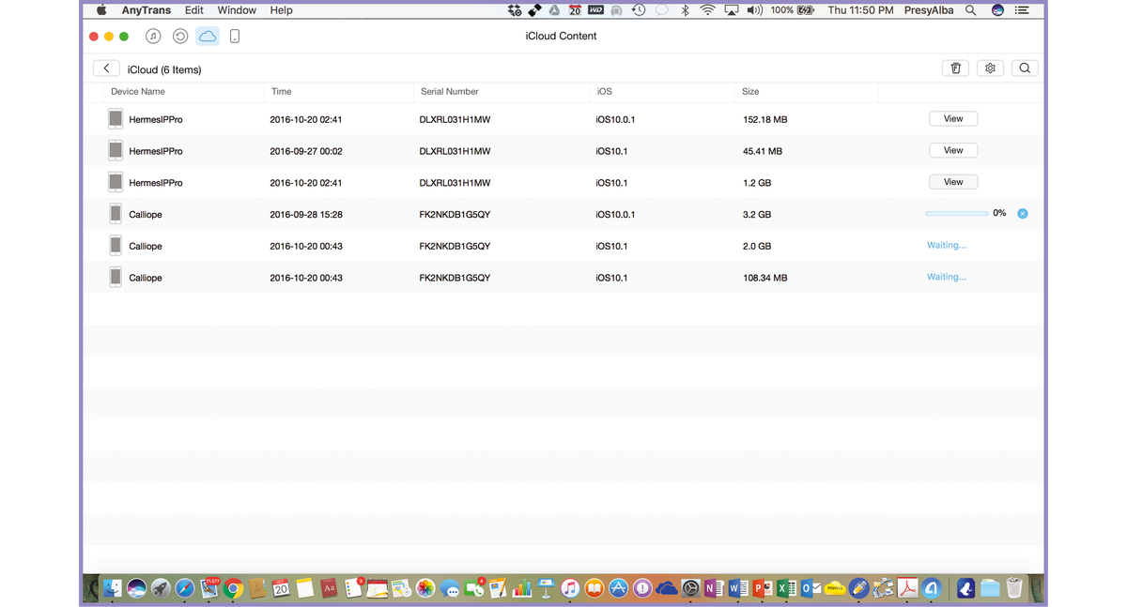Sort by the Device Name column header

tap(138, 92)
